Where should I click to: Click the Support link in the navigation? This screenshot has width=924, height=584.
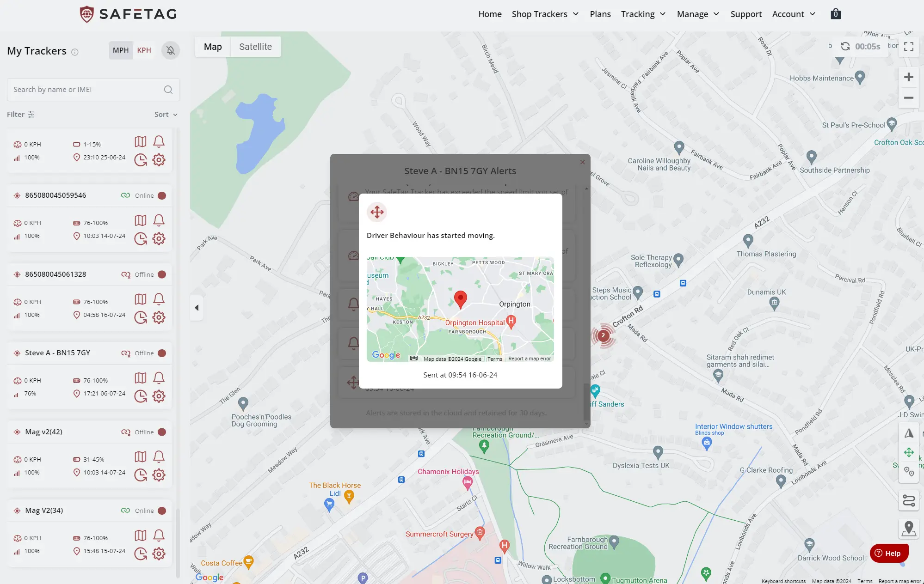point(746,14)
